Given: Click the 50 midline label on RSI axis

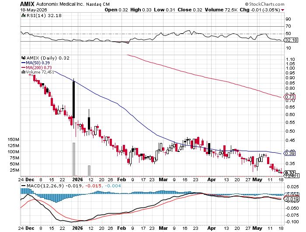Looking at the screenshot, I should (x=288, y=34).
